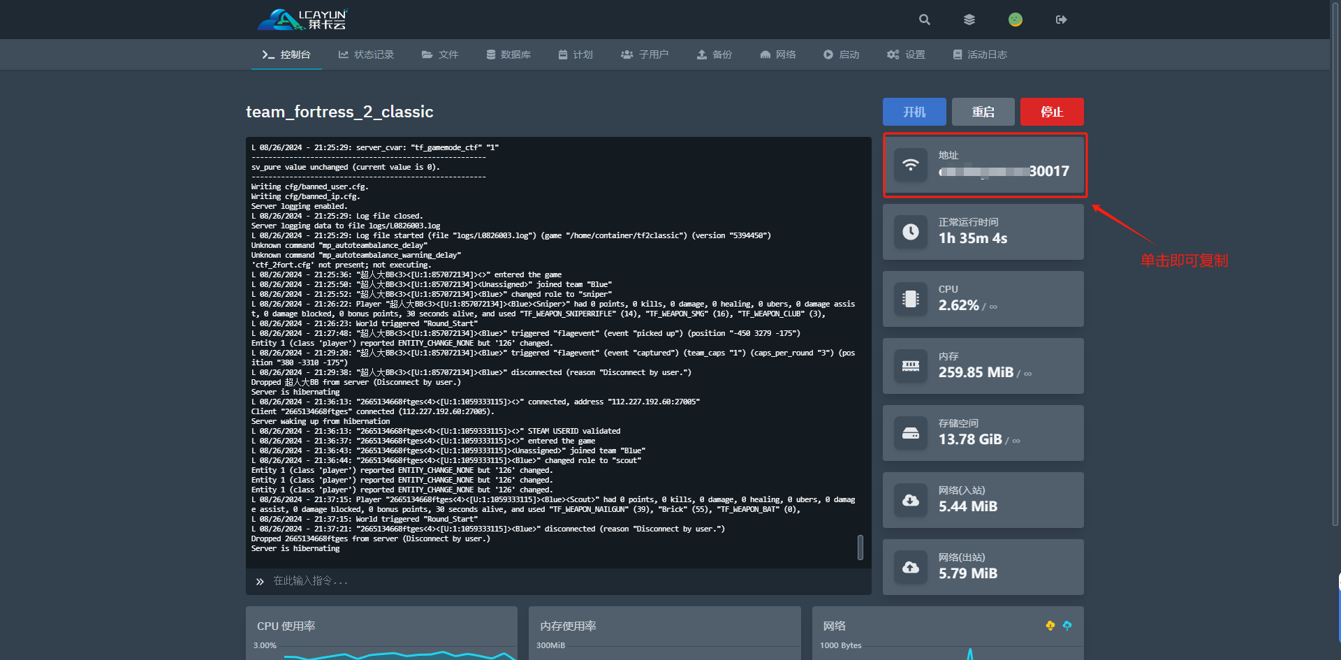Click the memory module icon on 内存 card
1341x660 pixels.
click(x=911, y=366)
